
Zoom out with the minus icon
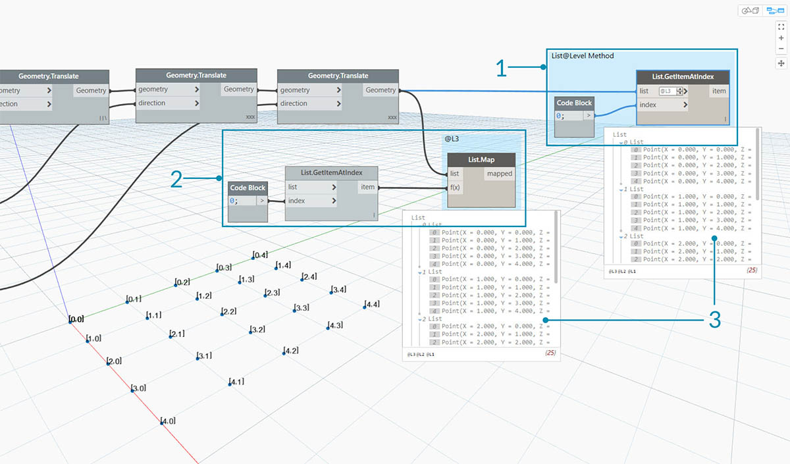[x=781, y=49]
